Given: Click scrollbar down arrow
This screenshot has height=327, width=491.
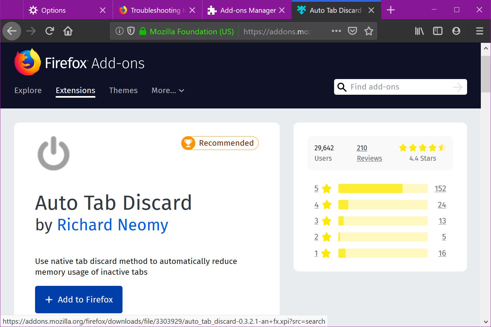Looking at the screenshot, I should tap(486, 322).
